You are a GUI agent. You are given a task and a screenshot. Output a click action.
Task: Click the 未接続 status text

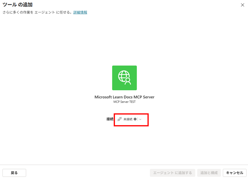tap(128, 119)
